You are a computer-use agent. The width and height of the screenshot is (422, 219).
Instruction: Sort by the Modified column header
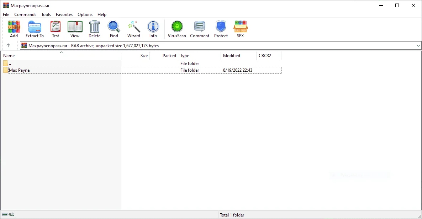point(238,56)
